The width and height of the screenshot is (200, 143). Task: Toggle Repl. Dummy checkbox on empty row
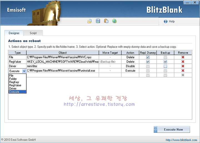click(x=148, y=75)
